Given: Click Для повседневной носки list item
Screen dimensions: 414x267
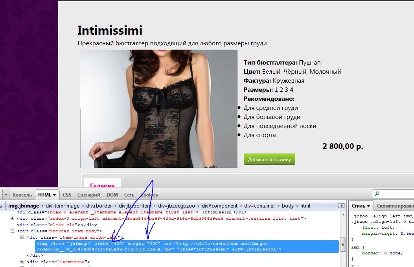Looking at the screenshot, I should coord(280,126).
